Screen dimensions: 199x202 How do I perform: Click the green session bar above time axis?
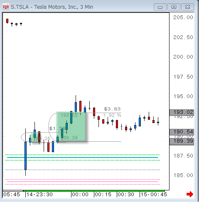(94, 191)
